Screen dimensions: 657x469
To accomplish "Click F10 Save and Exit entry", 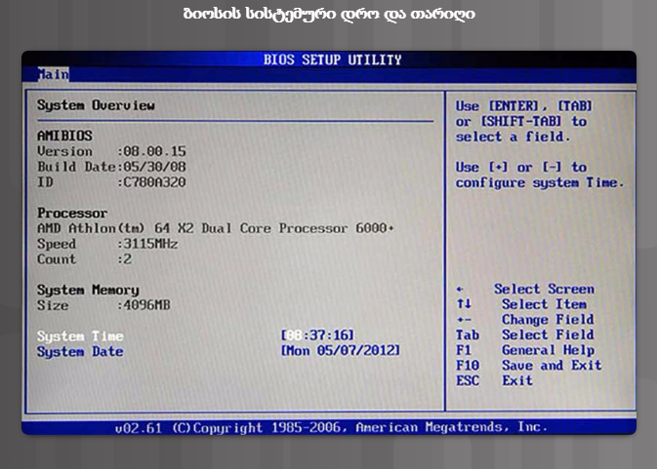I will [528, 366].
